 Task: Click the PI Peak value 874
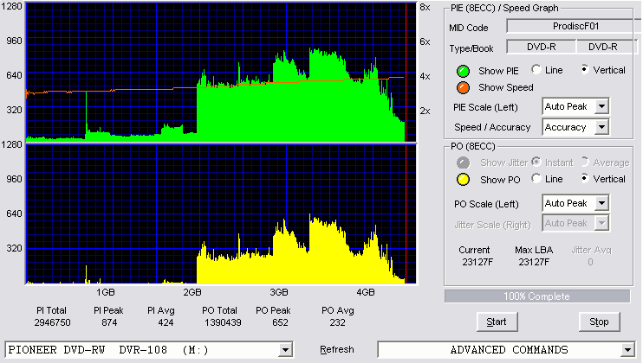click(x=109, y=322)
